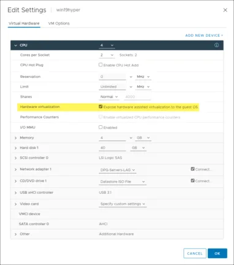This screenshot has width=234, height=265.
Task: Click the Limit Unlimited input field
Action: 112,86
